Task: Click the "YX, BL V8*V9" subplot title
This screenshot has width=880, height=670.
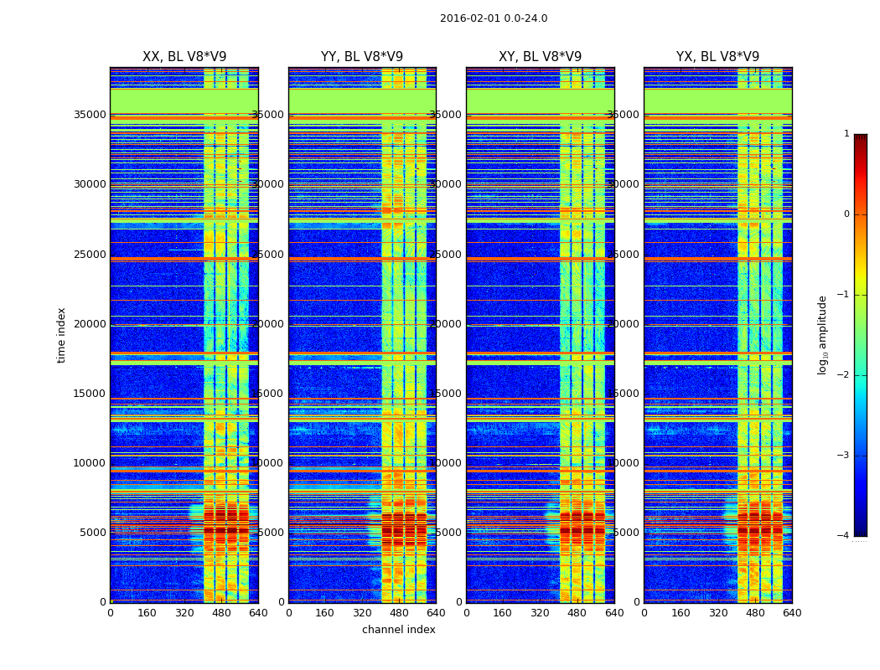Action: click(x=717, y=57)
